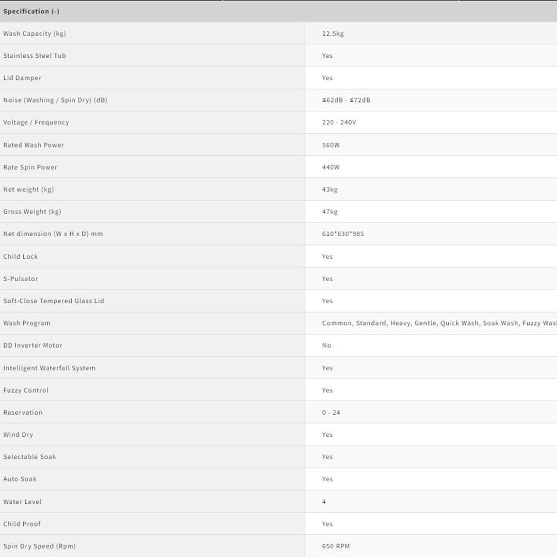Click the 220 - 240V voltage value

tap(339, 122)
